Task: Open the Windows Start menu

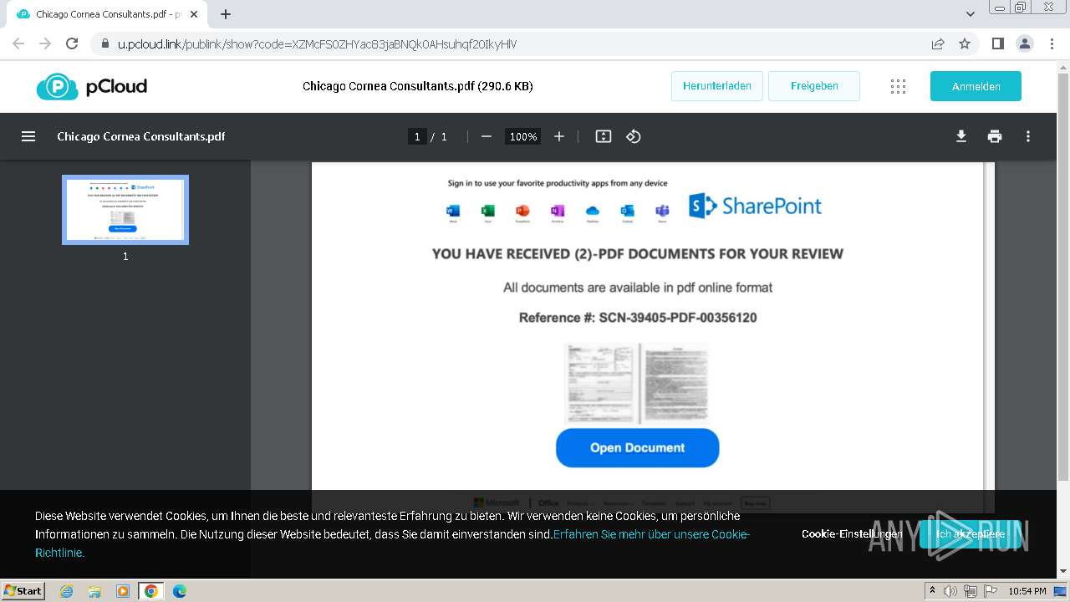Action: pyautogui.click(x=23, y=590)
